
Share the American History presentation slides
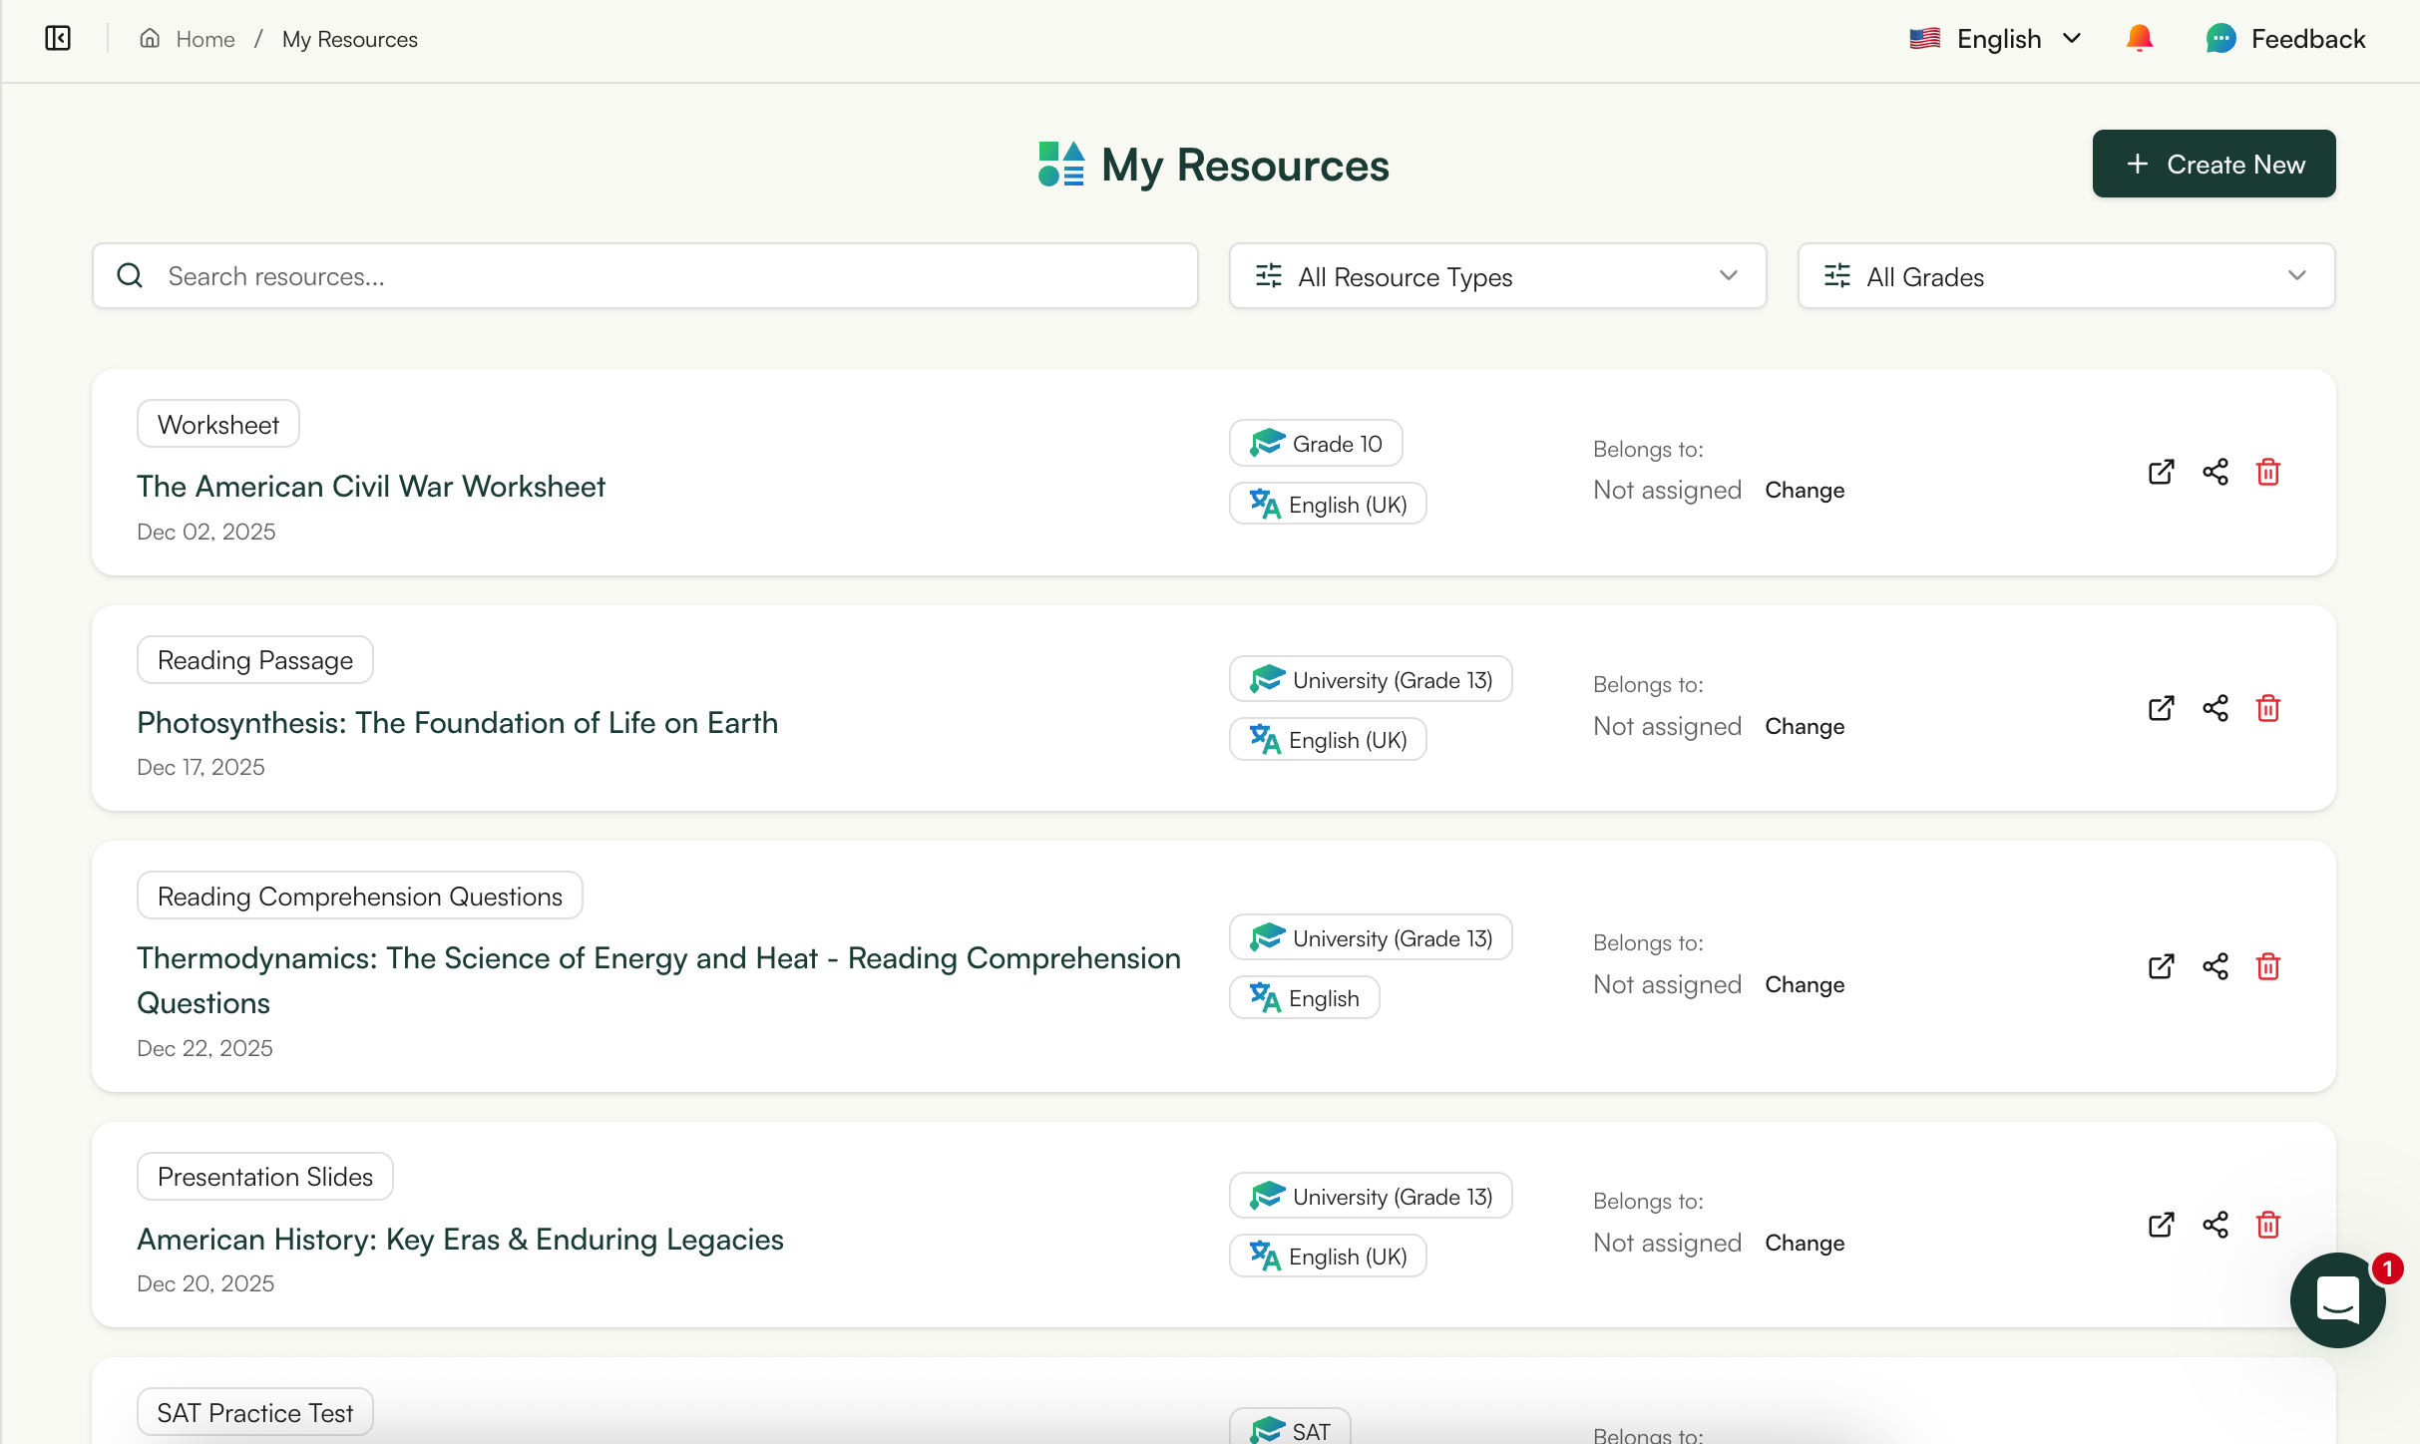point(2215,1225)
